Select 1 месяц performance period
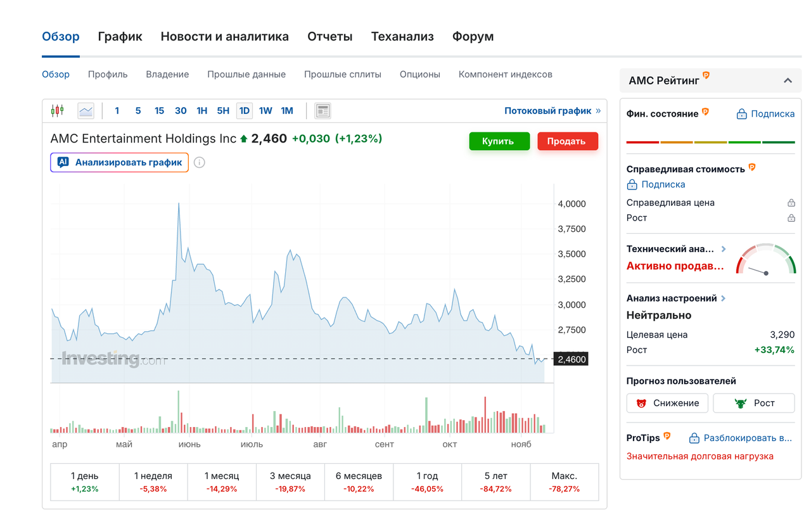Viewport: 811px width, 517px height. pyautogui.click(x=222, y=482)
